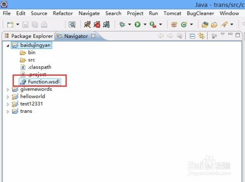245x182 pixels.
Task: Stop Tomcat with the red-cross cat icon
Action: [97, 25]
